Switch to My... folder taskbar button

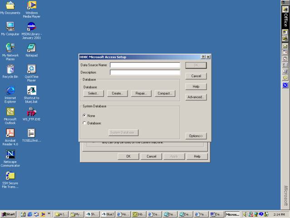pyautogui.click(x=77, y=214)
